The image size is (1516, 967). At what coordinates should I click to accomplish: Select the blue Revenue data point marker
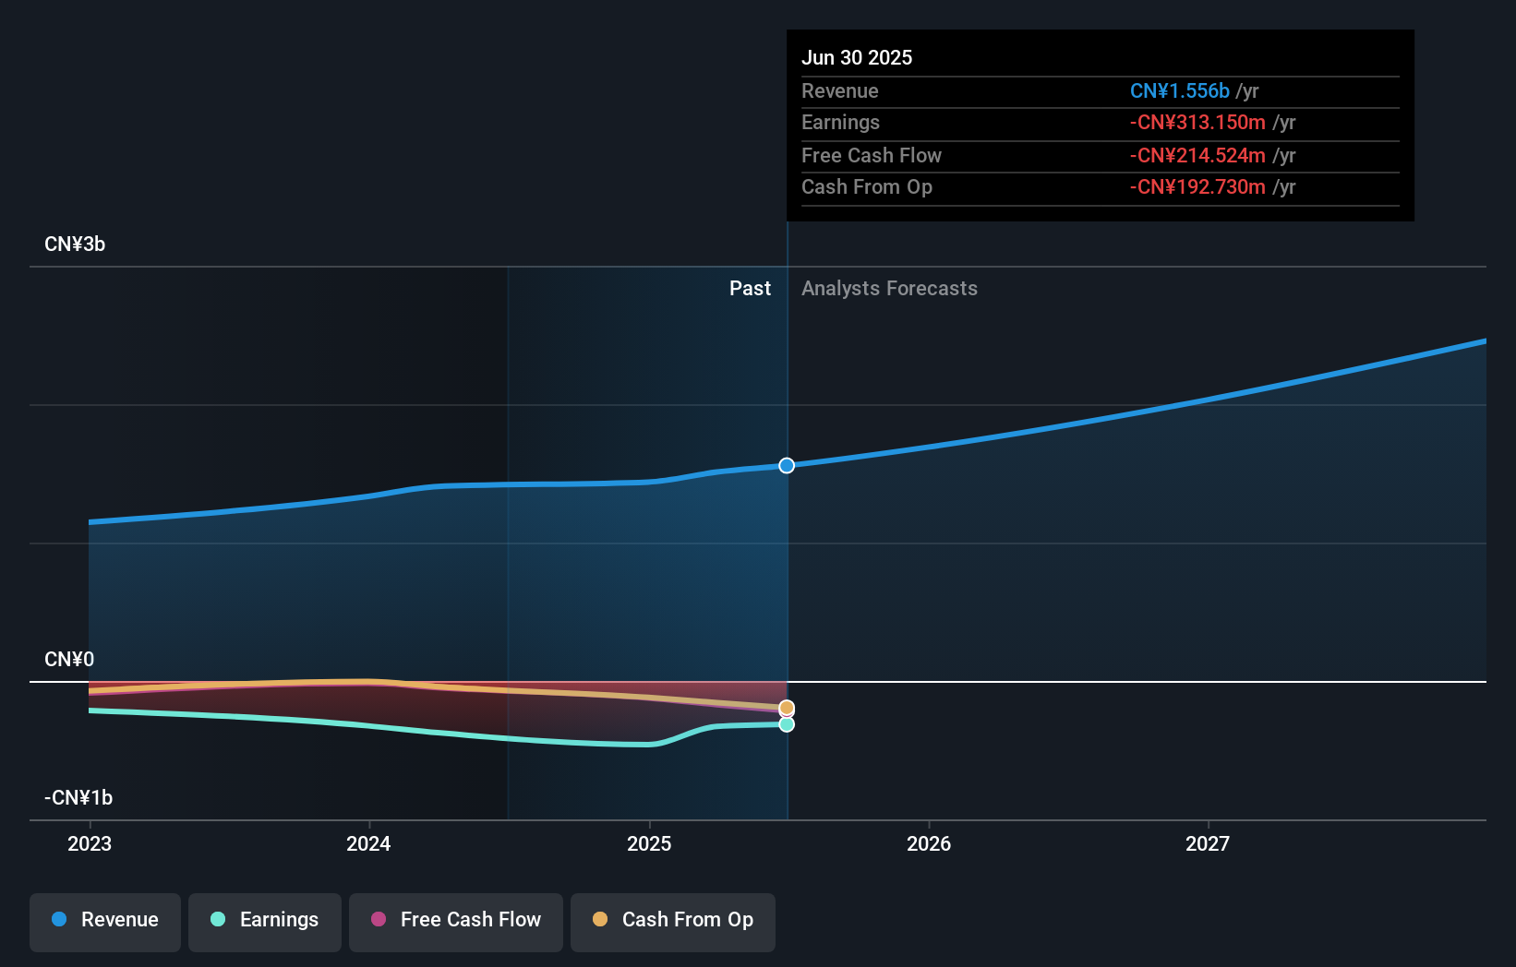pyautogui.click(x=787, y=466)
